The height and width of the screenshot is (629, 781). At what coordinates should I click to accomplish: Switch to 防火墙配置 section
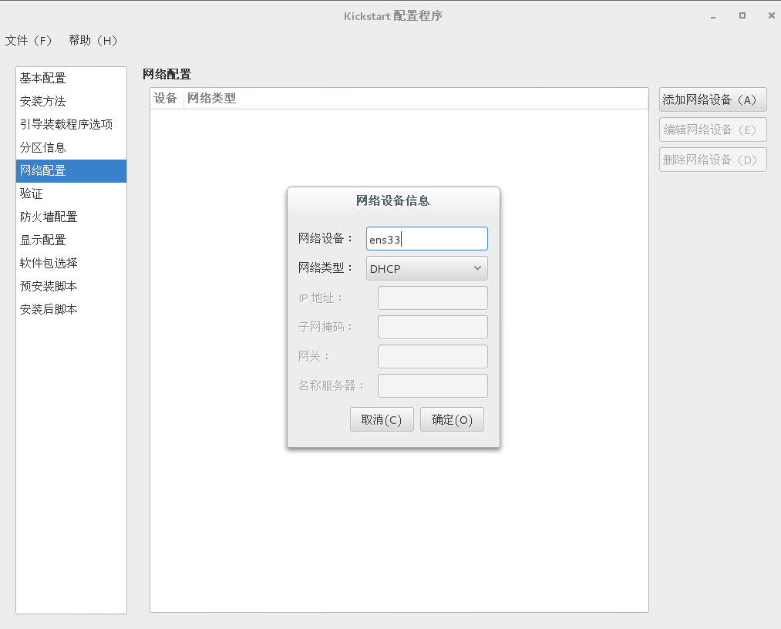coord(71,217)
